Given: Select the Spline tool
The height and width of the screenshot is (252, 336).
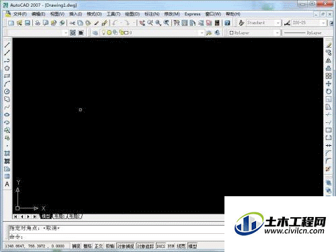Looking at the screenshot, I should click(x=7, y=107).
